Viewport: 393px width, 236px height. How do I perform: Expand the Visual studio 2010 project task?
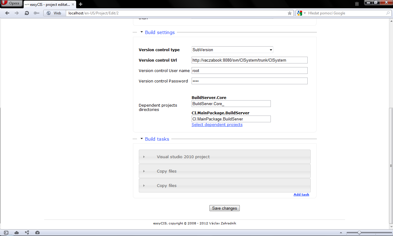224,157
